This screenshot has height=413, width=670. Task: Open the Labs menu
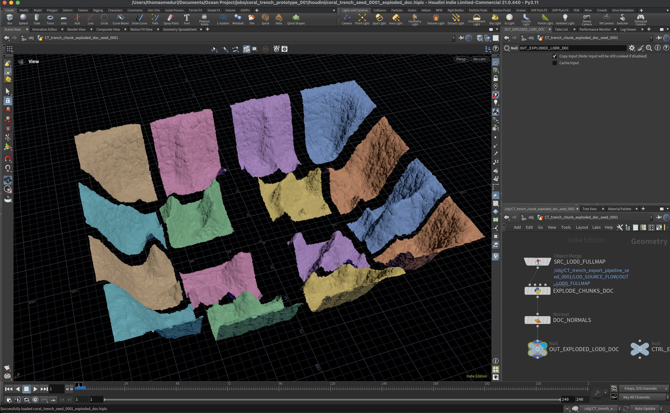click(596, 227)
